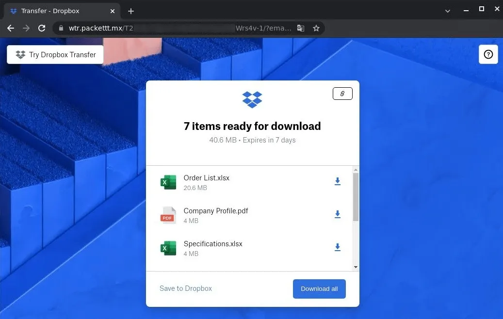Click the Dropbox logo above the download title

click(x=252, y=99)
